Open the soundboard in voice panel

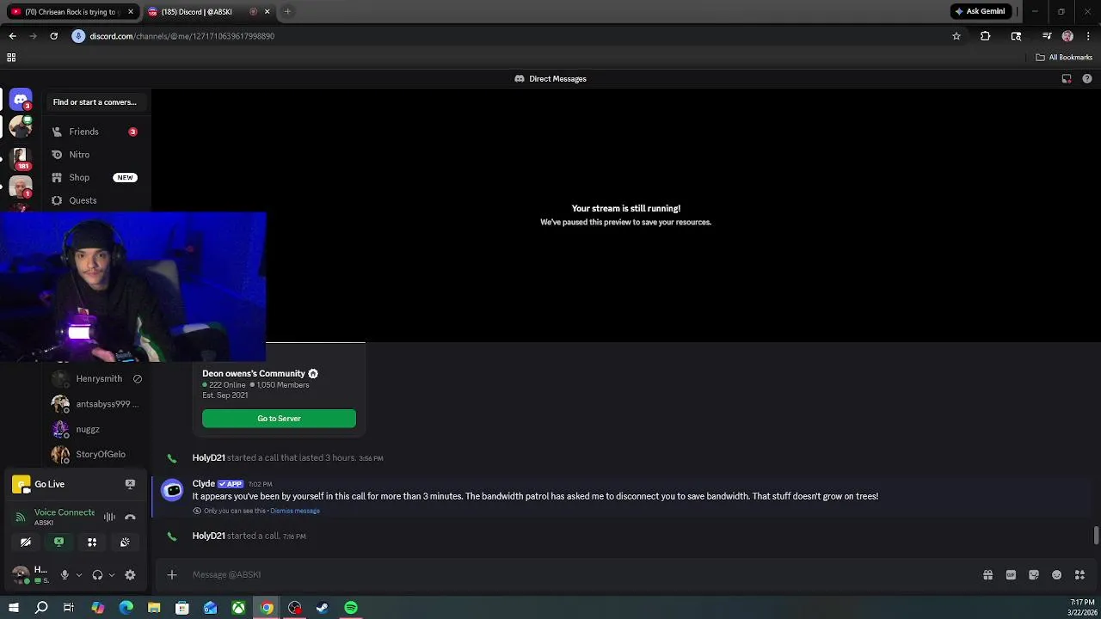(125, 542)
